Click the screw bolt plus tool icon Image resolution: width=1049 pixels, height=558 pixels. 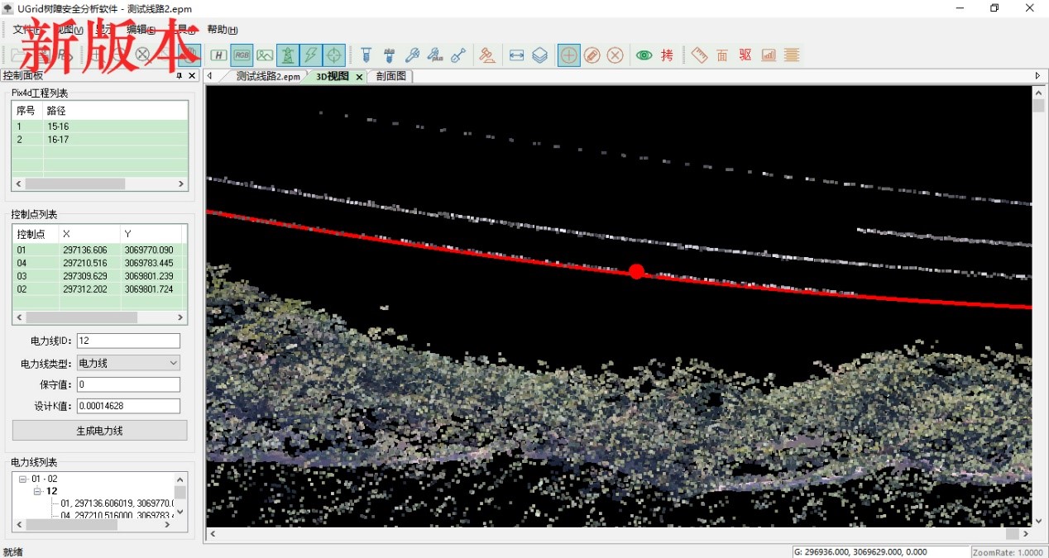(389, 55)
